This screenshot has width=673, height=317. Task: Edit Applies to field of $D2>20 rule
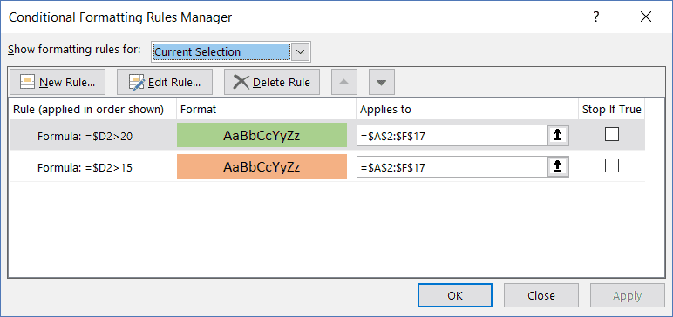(x=452, y=136)
